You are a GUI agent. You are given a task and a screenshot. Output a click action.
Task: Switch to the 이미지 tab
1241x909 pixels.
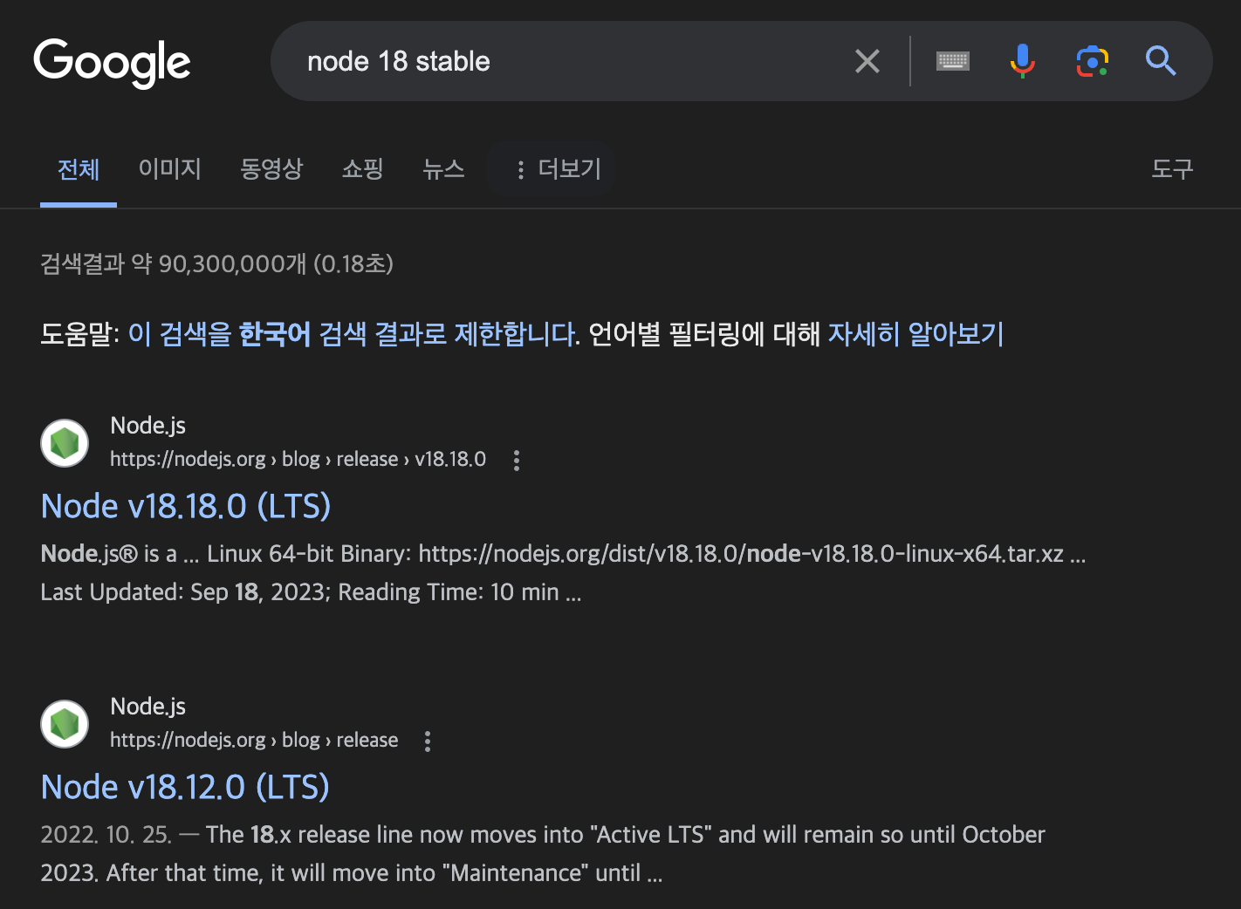point(170,168)
